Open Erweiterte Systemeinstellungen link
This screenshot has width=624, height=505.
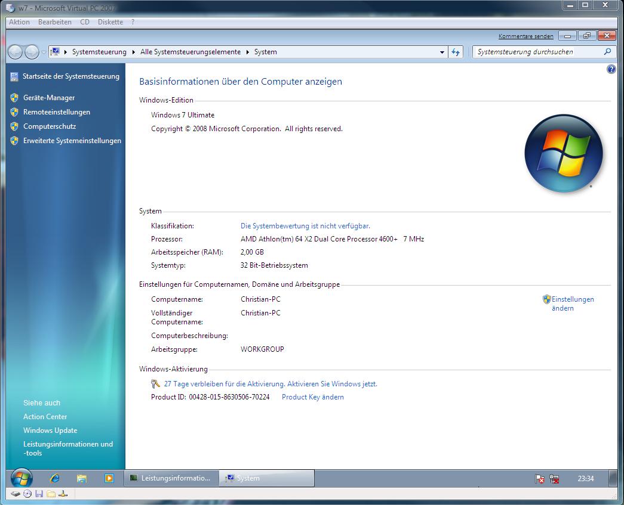click(72, 141)
